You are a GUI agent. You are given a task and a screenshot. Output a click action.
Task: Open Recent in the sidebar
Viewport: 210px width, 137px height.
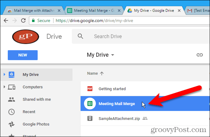tap(36, 112)
